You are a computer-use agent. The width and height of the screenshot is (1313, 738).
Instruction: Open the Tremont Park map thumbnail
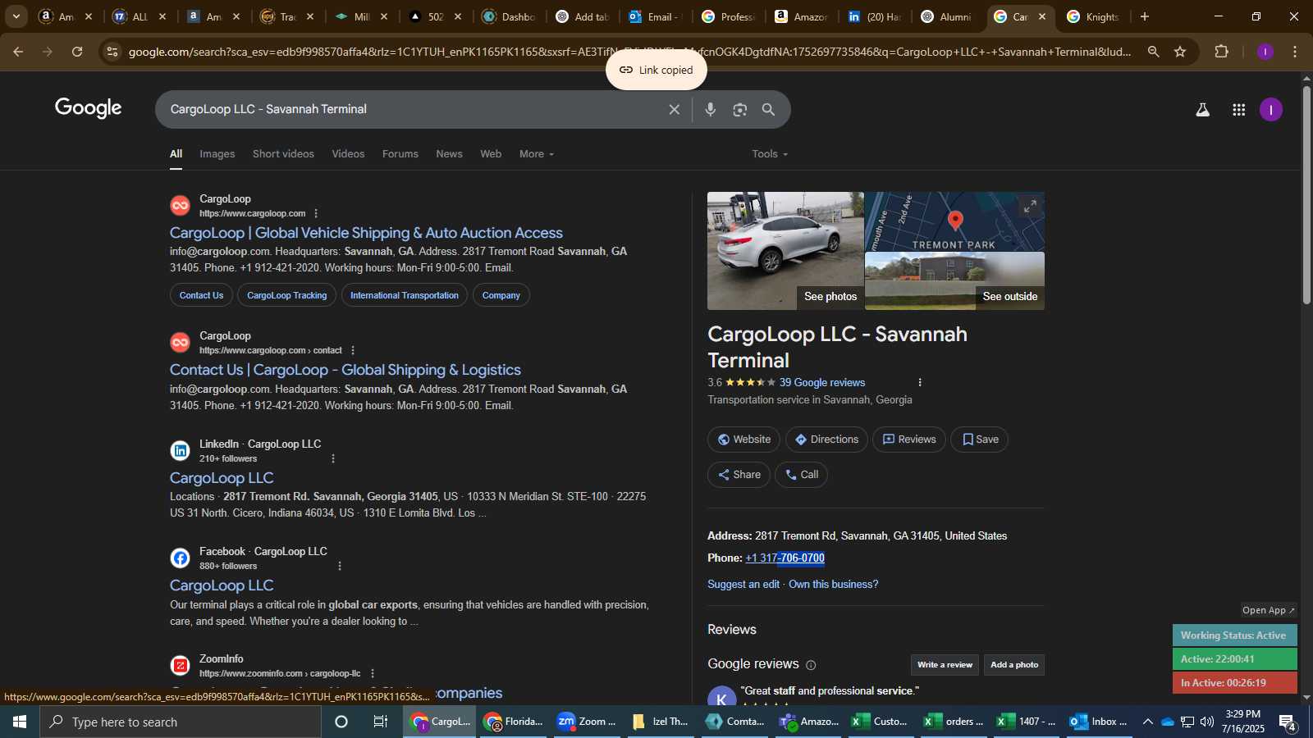coord(954,221)
